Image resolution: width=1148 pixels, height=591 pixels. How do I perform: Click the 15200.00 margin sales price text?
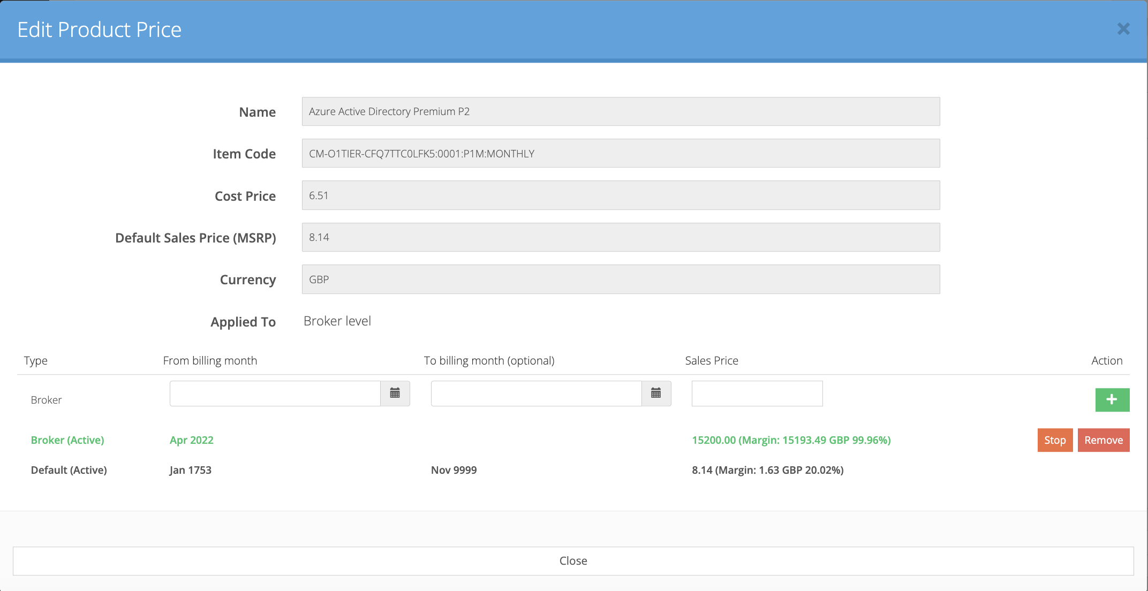[791, 440]
